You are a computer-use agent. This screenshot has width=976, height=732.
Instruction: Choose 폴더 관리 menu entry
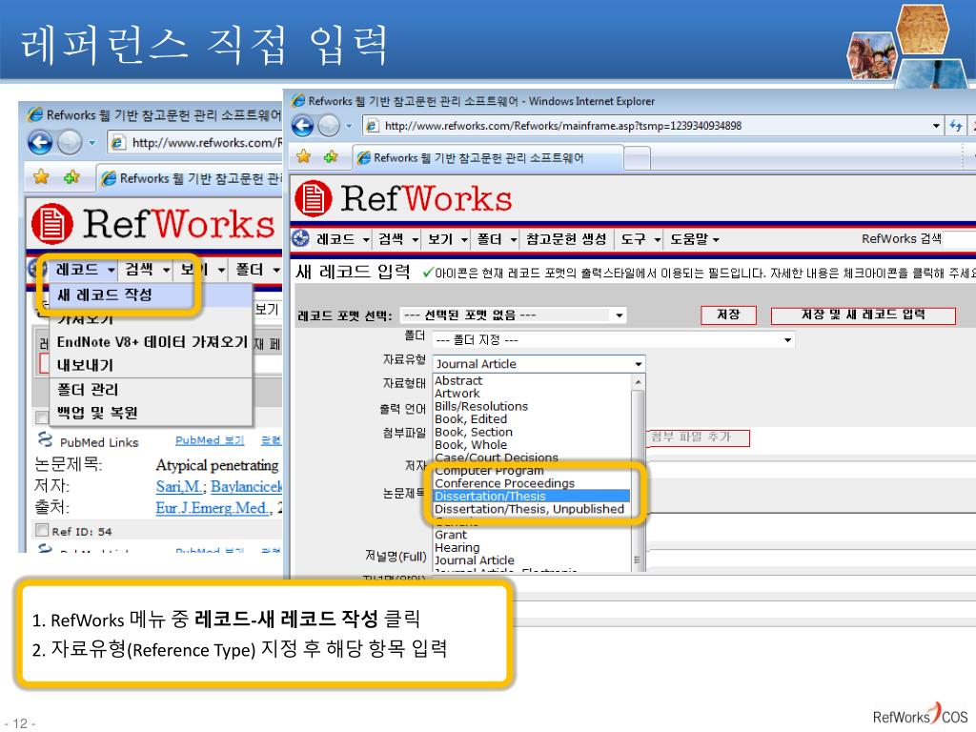click(88, 390)
